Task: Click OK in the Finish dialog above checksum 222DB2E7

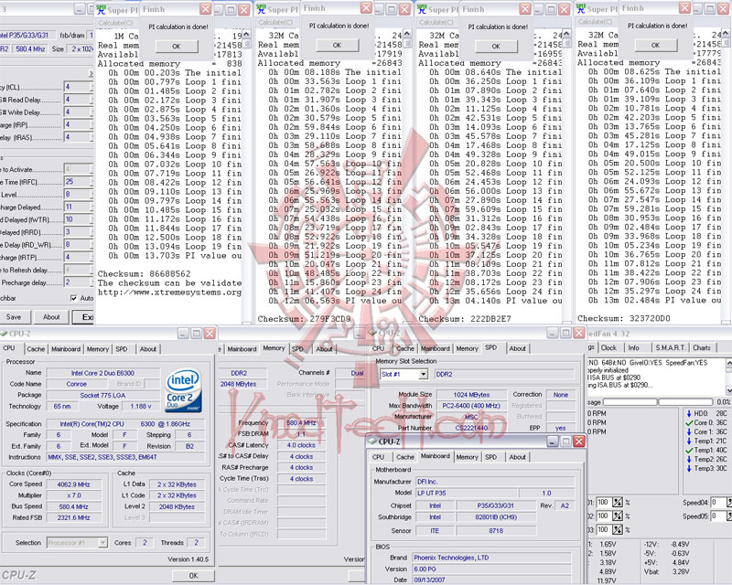Action: (496, 47)
